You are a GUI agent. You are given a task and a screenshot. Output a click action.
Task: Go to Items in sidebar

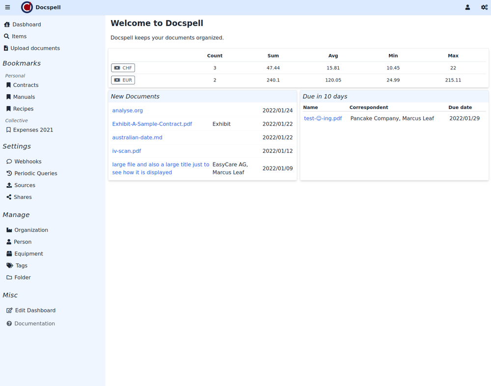point(19,36)
